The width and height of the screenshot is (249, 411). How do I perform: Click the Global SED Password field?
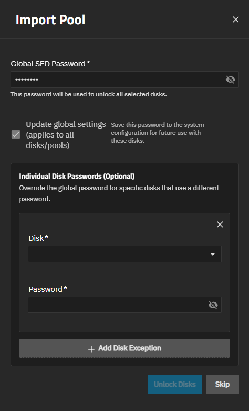[x=124, y=80]
